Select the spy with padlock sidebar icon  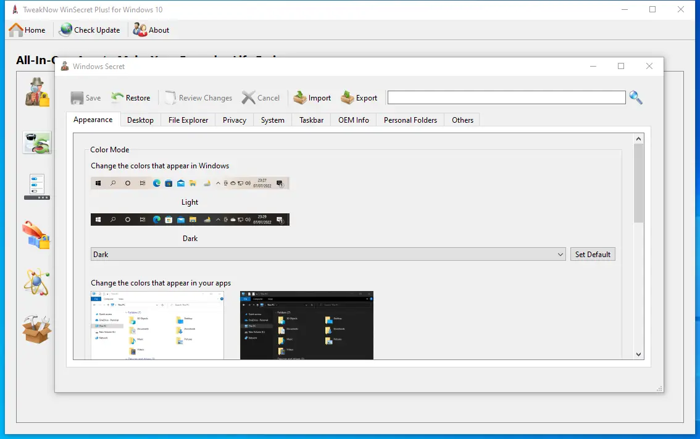tap(37, 92)
